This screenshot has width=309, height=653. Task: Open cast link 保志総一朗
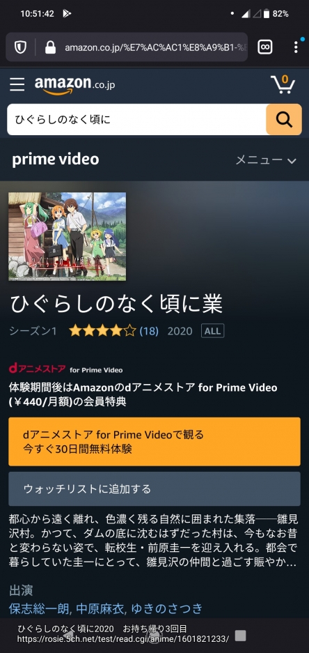click(41, 608)
